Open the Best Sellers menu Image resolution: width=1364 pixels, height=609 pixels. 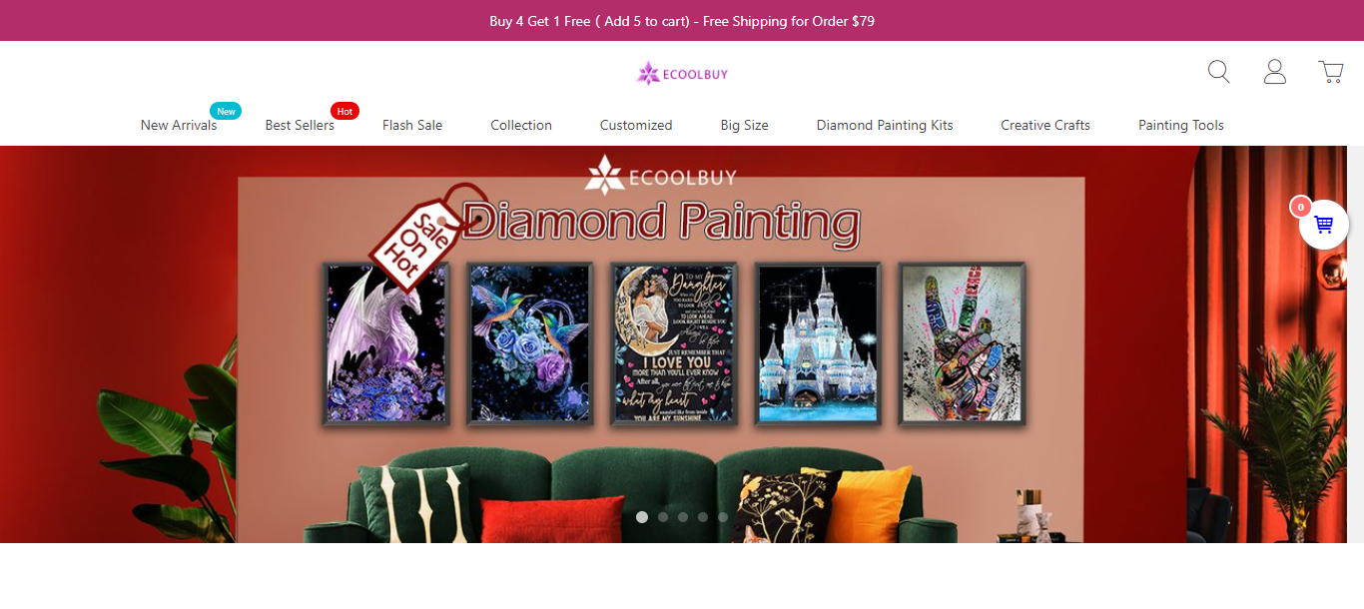[300, 125]
